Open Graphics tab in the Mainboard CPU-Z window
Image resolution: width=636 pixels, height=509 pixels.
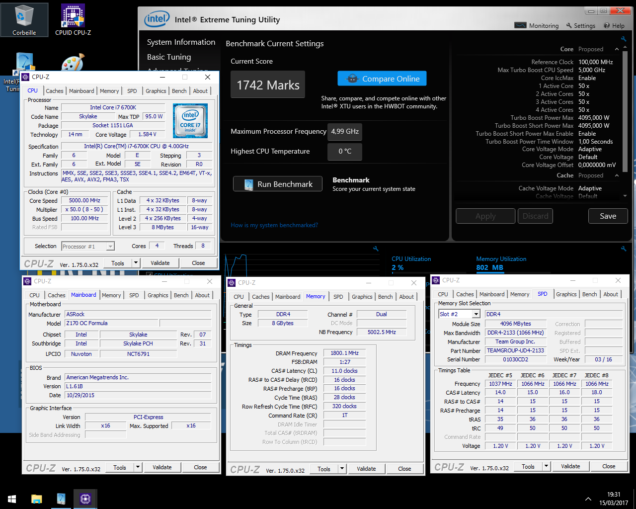coord(158,295)
